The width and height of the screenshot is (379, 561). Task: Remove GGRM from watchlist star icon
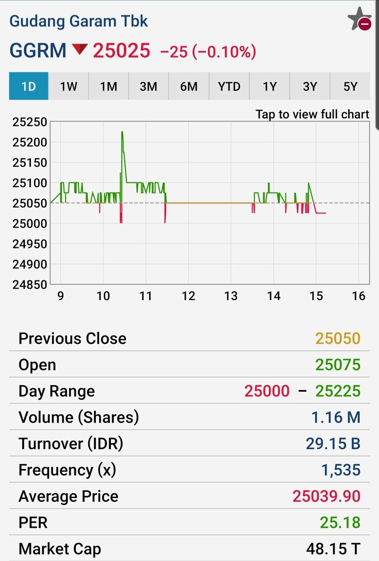pyautogui.click(x=359, y=19)
